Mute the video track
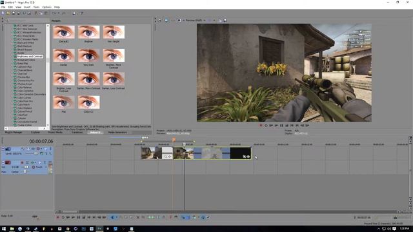Viewport: 413px width, 232px height. [x=46, y=149]
